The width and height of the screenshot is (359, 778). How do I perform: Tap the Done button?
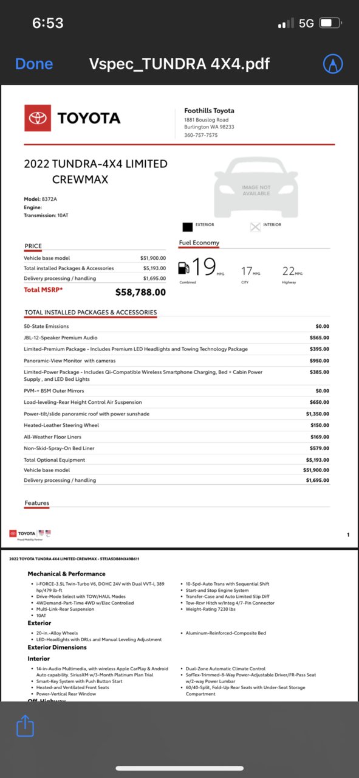(34, 64)
